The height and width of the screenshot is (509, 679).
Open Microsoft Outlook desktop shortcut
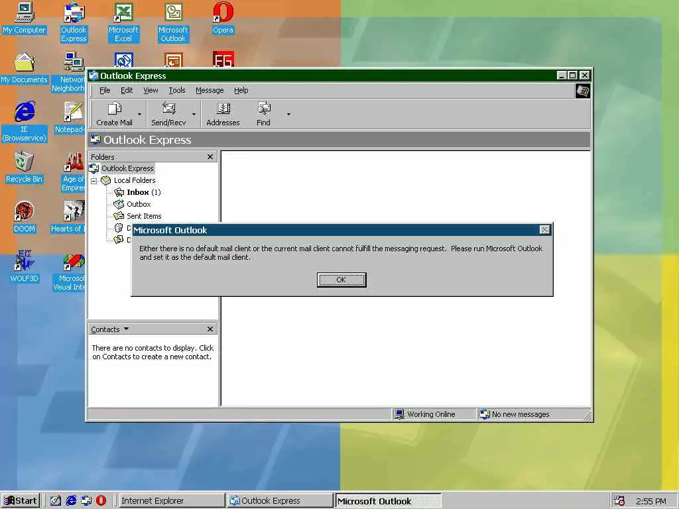[x=173, y=23]
